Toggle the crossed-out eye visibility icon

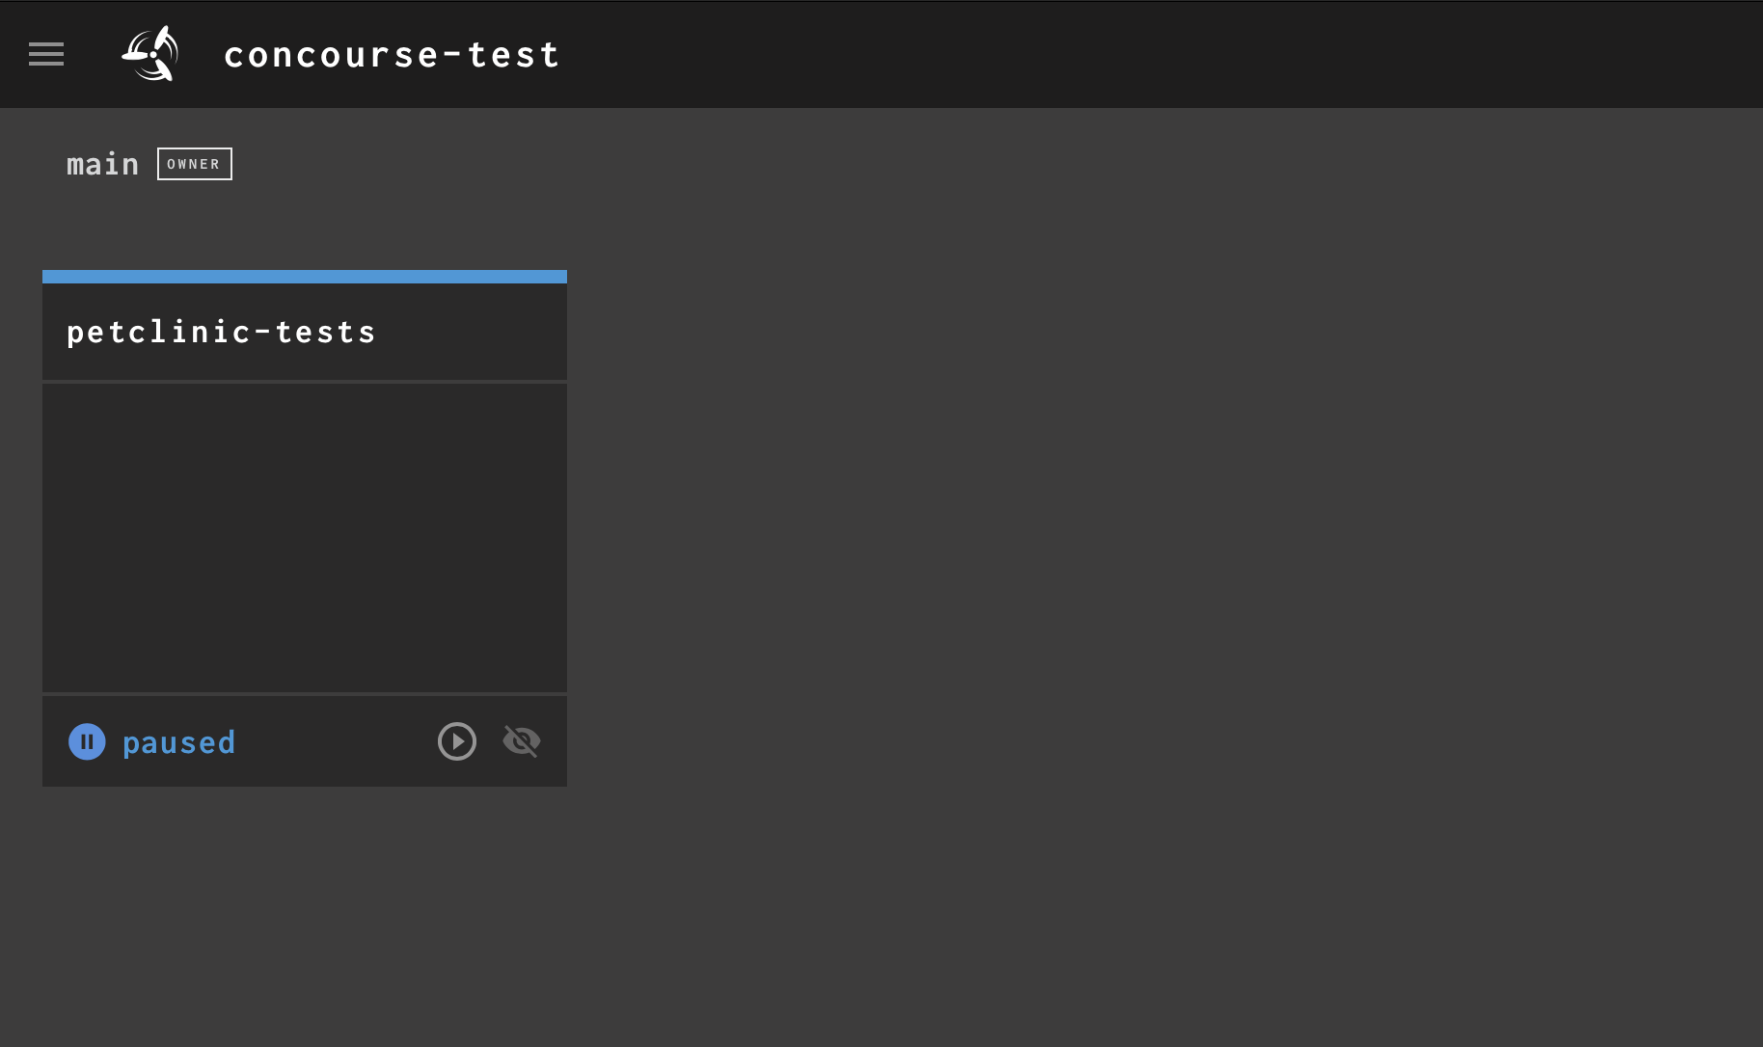click(x=522, y=741)
